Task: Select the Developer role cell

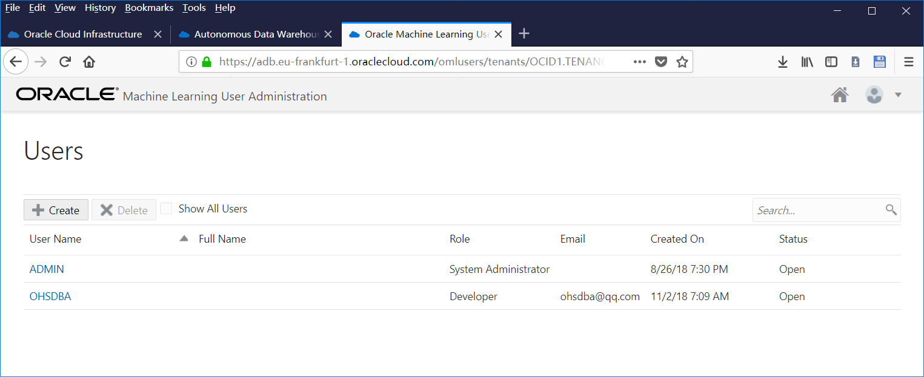Action: pyautogui.click(x=473, y=297)
